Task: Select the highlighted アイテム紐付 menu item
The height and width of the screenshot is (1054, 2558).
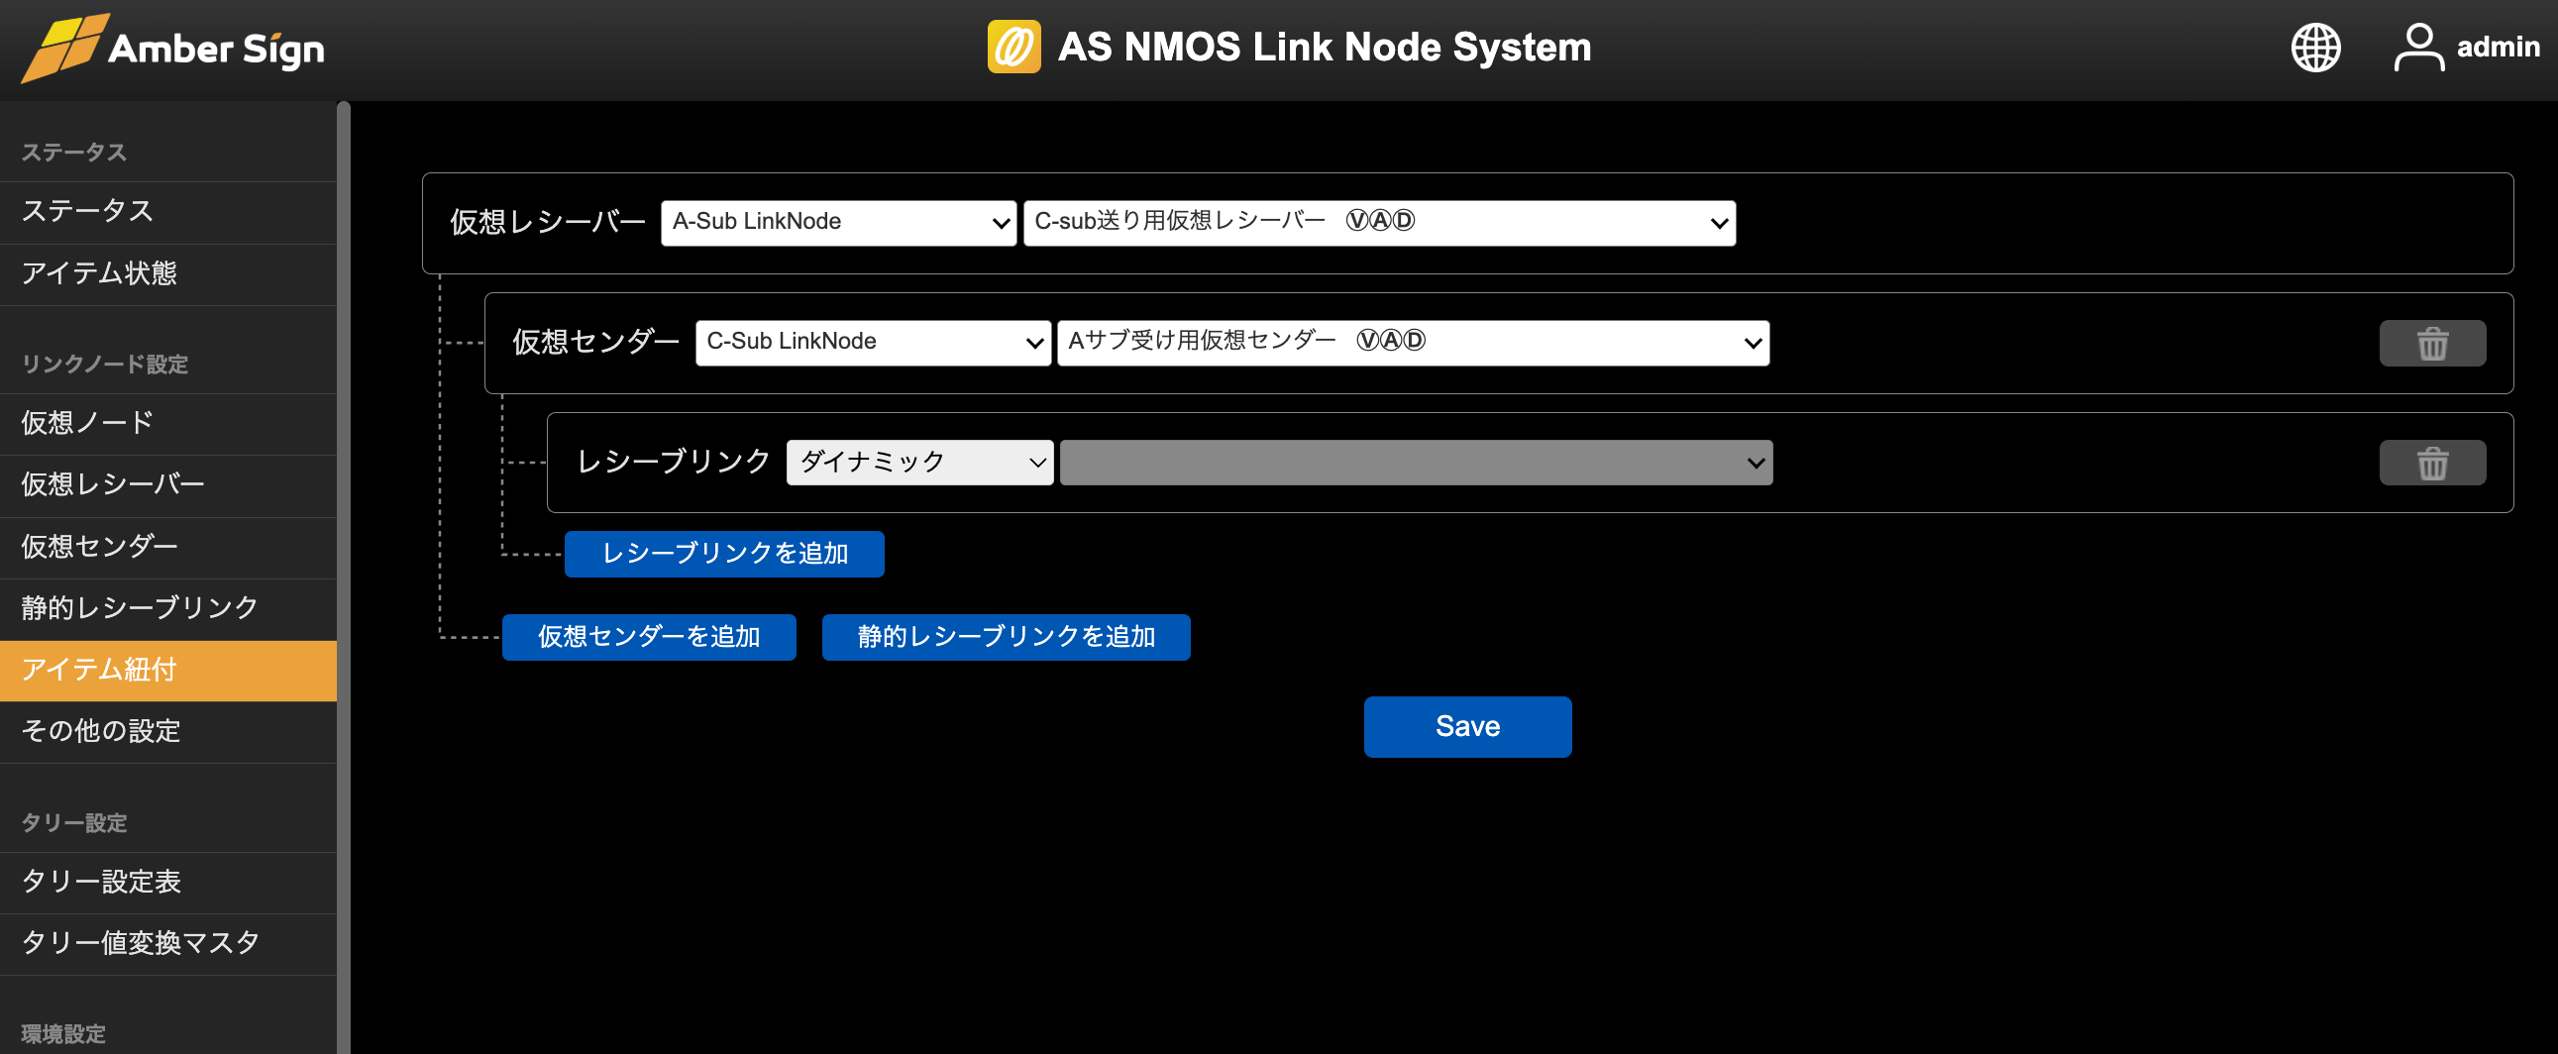Action: tap(167, 670)
